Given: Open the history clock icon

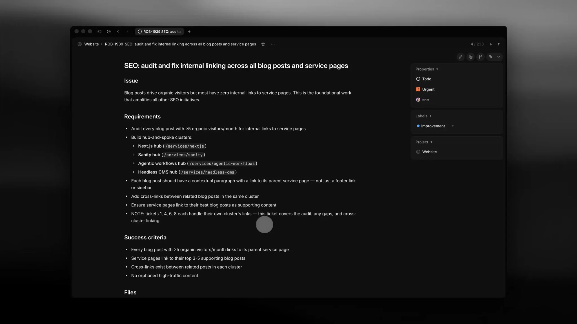Looking at the screenshot, I should coord(109,31).
